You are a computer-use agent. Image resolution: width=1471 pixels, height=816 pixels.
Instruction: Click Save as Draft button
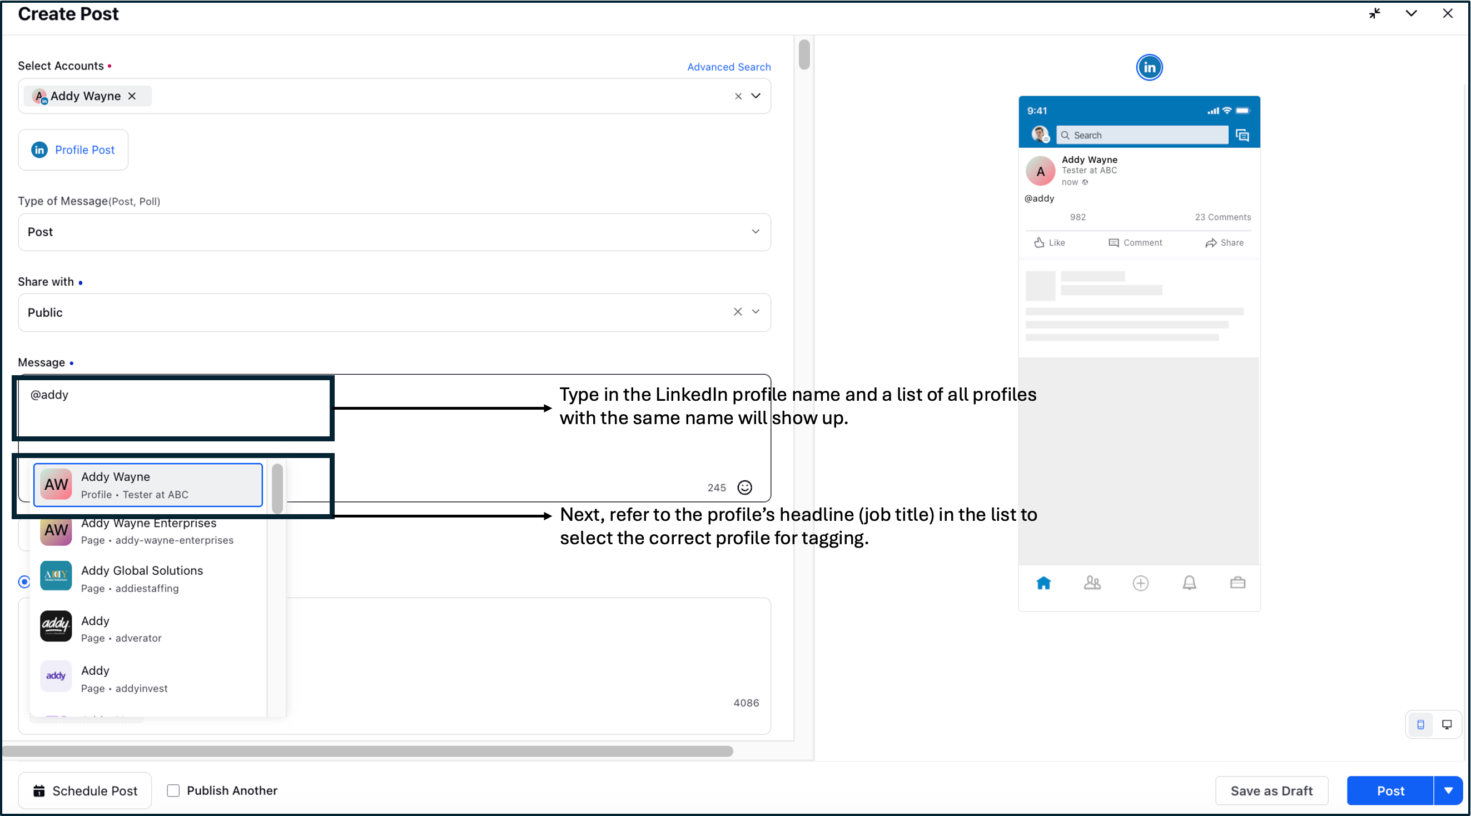[1271, 791]
